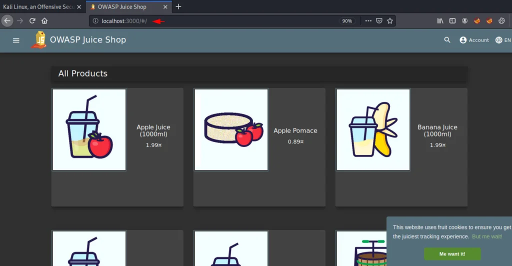512x266 pixels.
Task: Dismiss cookies with Me want it! button
Action: [x=452, y=254]
